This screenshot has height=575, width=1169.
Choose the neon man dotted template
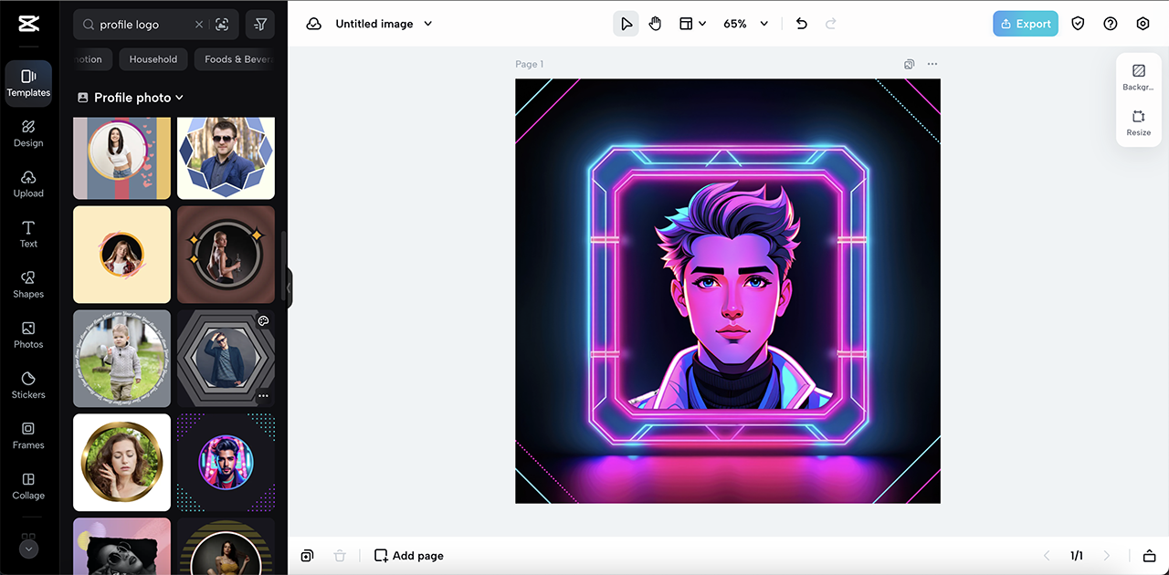pyautogui.click(x=226, y=463)
